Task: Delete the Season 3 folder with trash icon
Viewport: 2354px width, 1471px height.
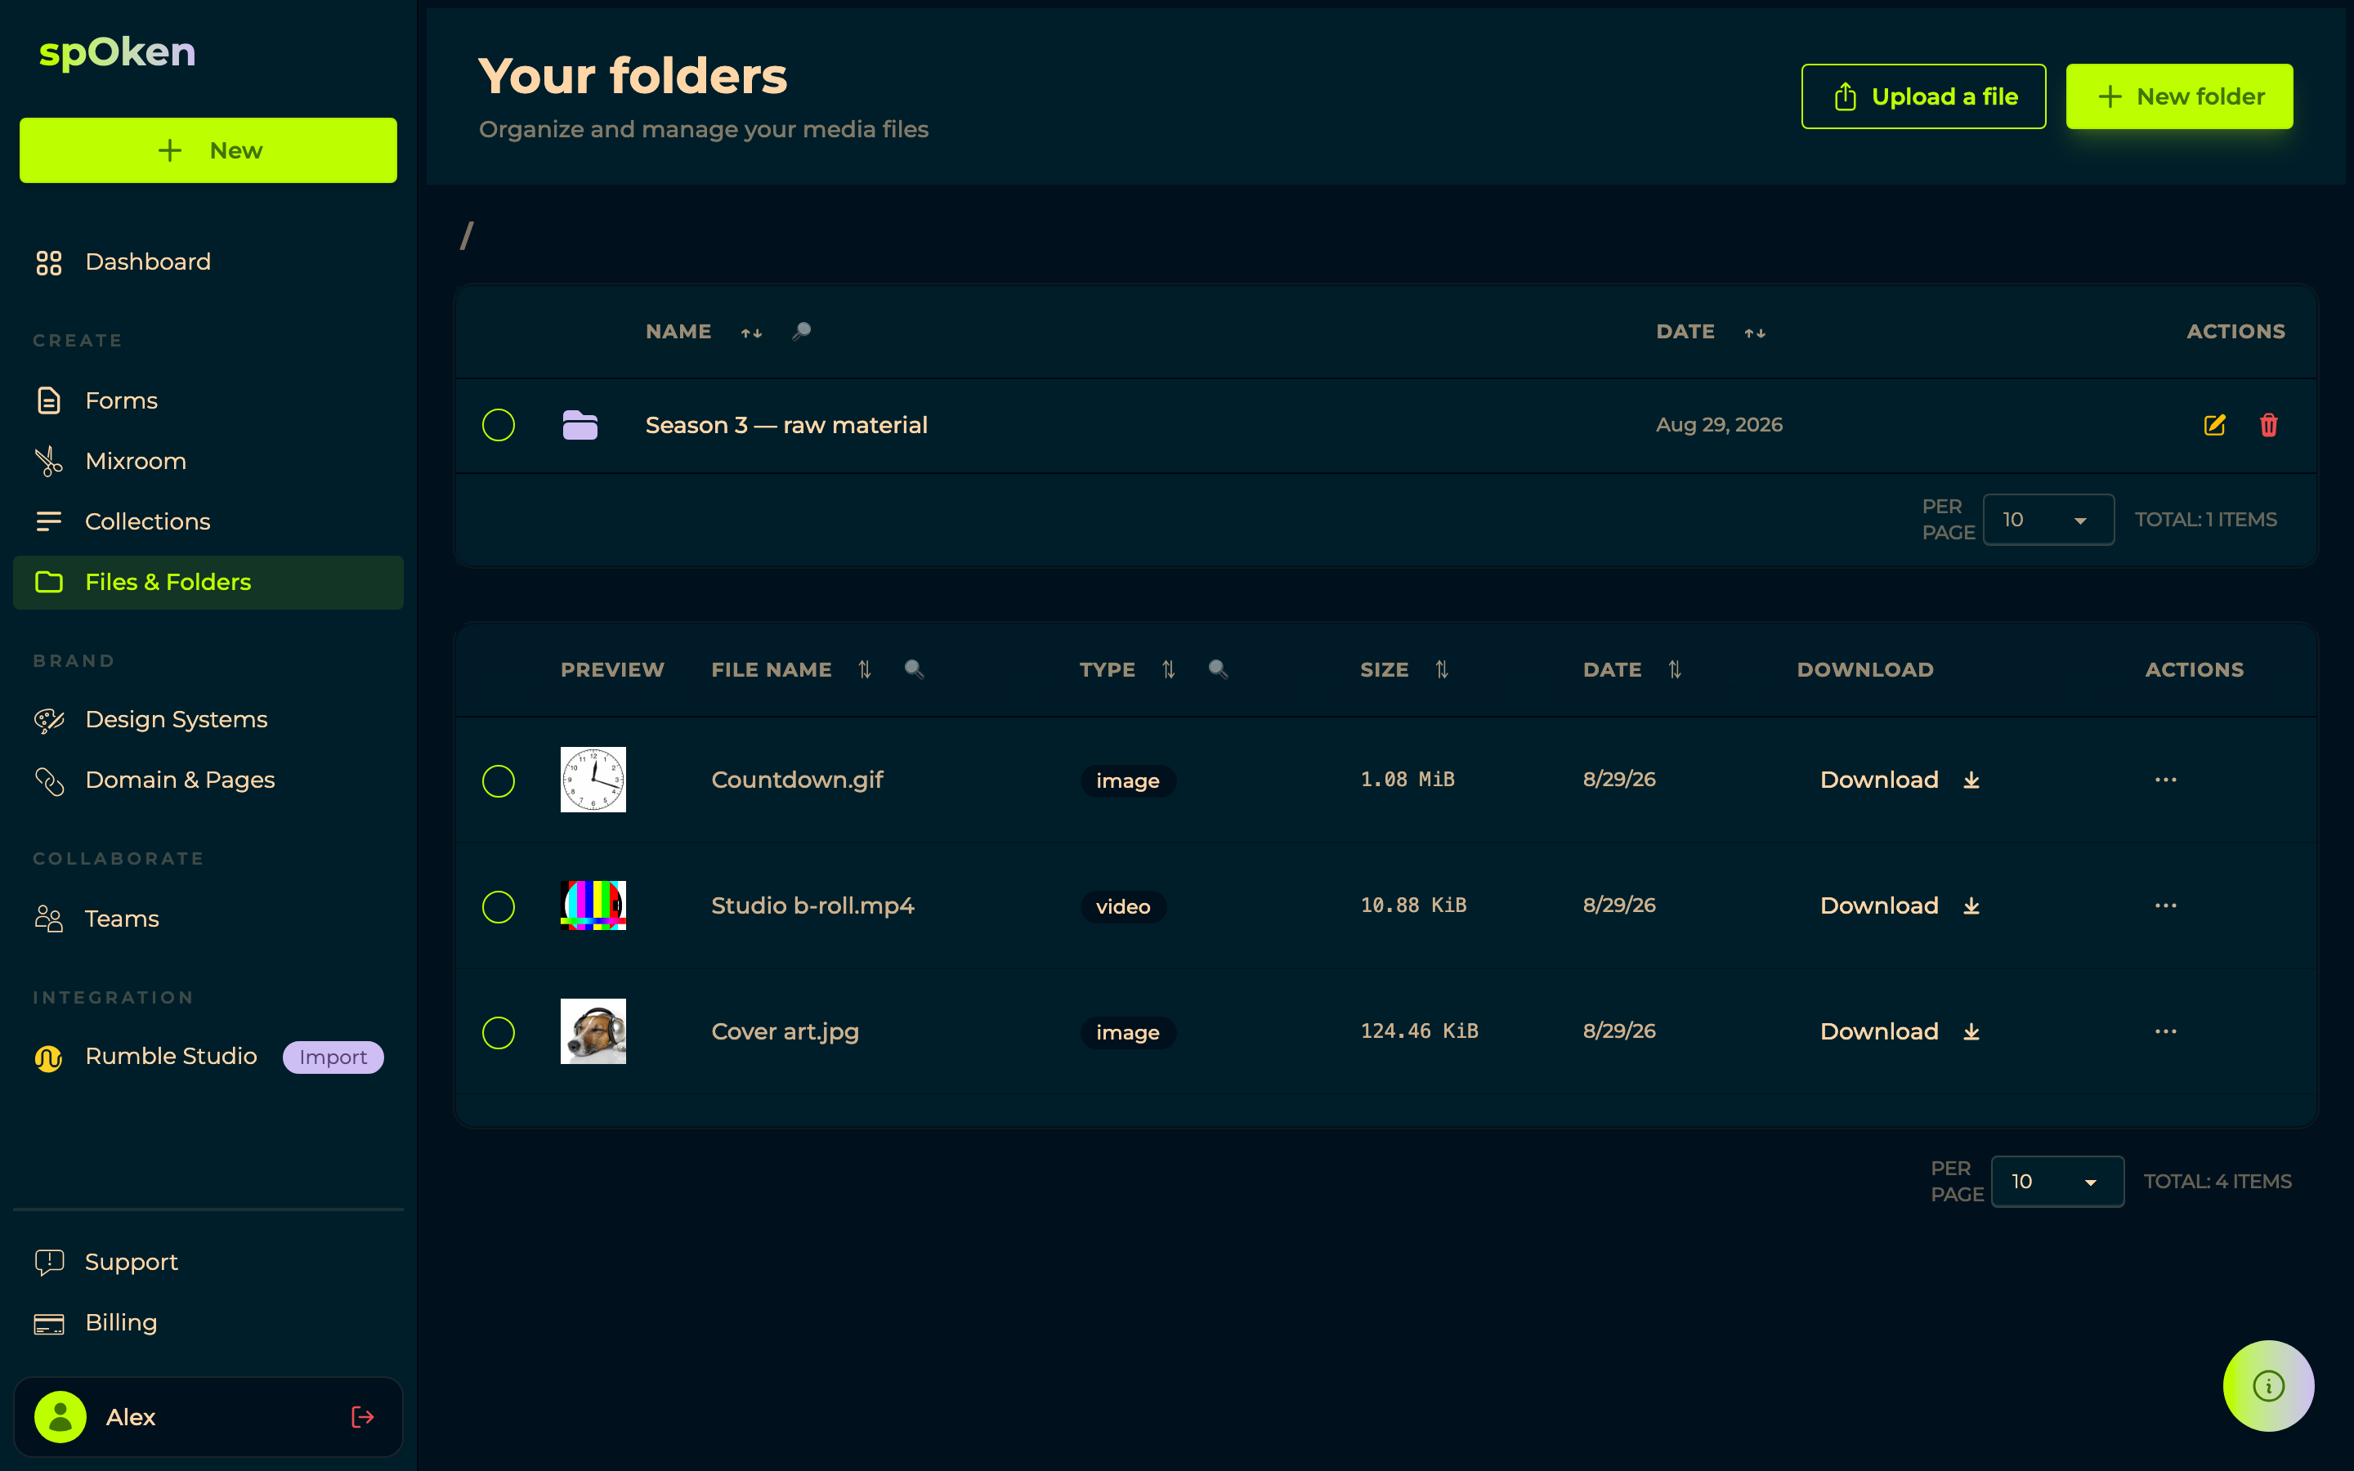Action: pos(2268,425)
